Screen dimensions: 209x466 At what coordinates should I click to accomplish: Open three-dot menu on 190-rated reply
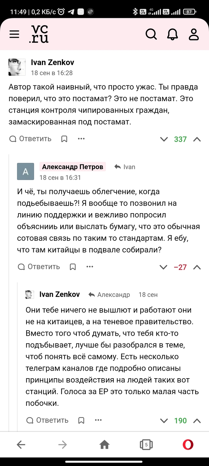pyautogui.click(x=98, y=420)
